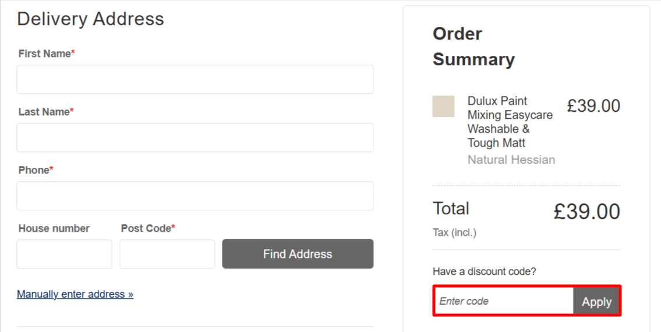Select the Phone number input field
The width and height of the screenshot is (661, 332).
pos(195,196)
